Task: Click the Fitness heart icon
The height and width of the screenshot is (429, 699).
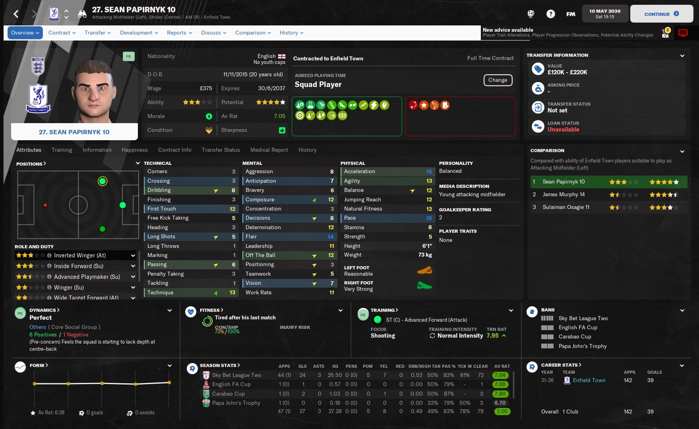Action: (191, 312)
